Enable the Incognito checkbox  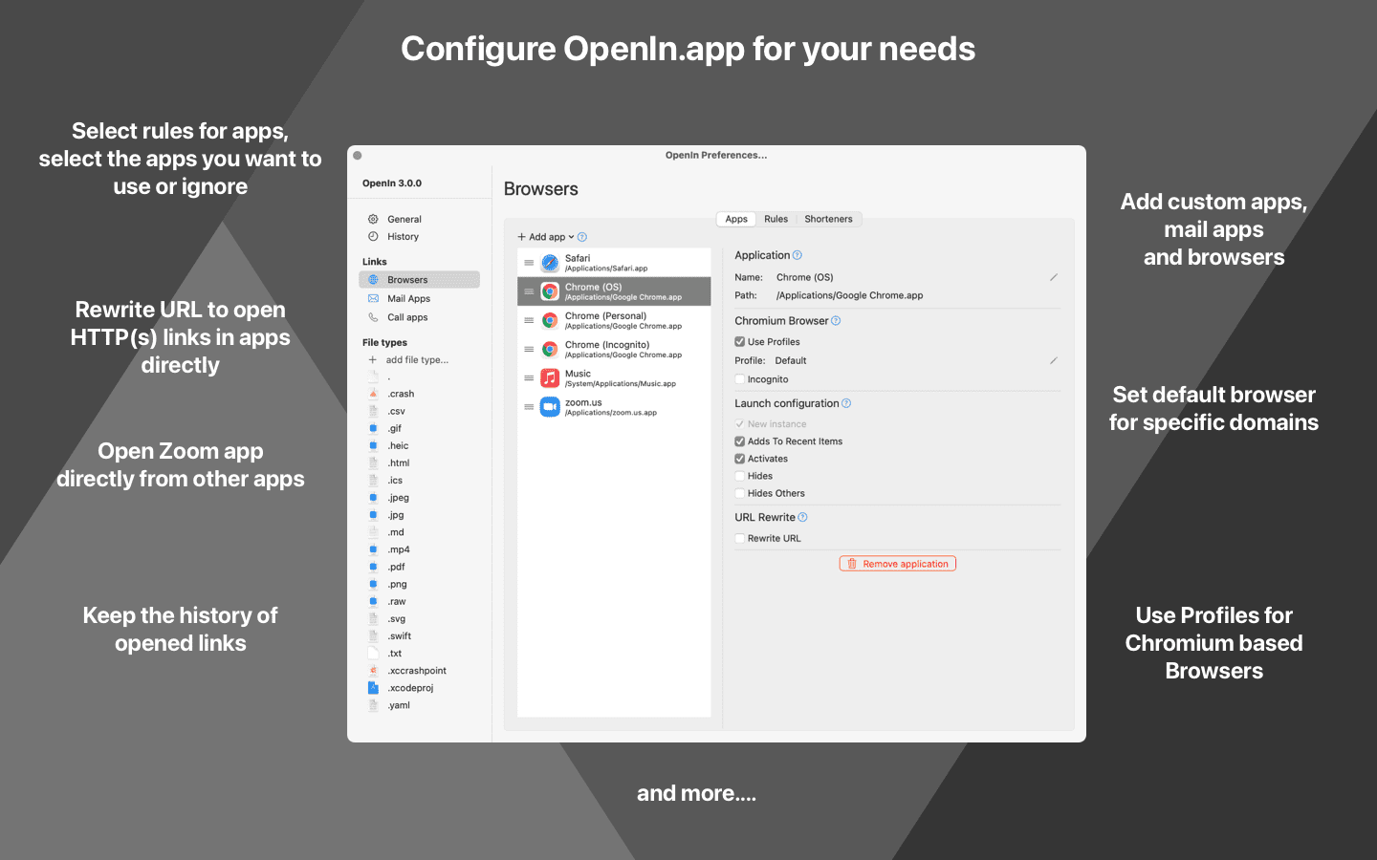click(739, 379)
